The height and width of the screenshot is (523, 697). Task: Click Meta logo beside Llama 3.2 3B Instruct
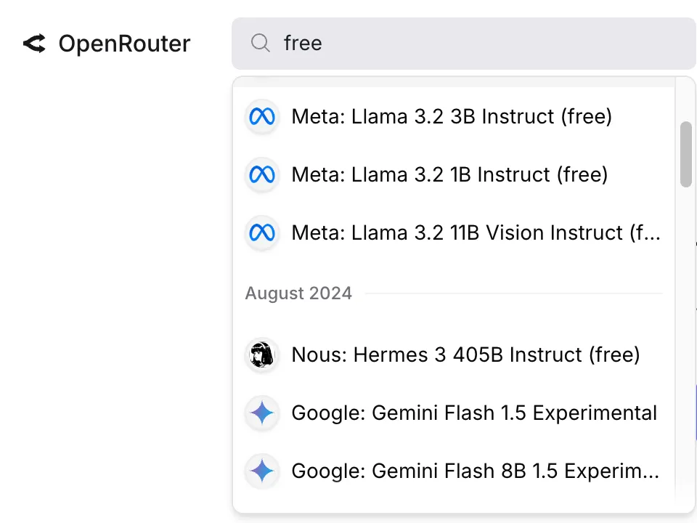click(262, 116)
